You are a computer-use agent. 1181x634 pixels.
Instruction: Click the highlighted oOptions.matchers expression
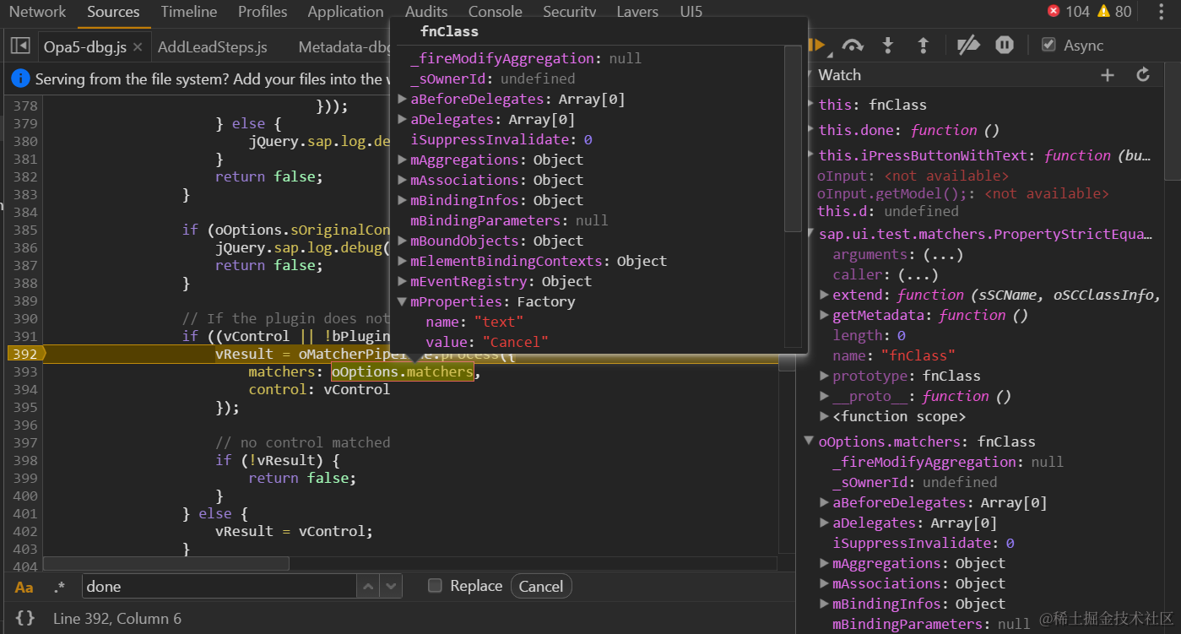pos(403,371)
